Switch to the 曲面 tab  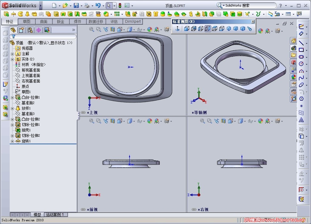[x=44, y=22]
